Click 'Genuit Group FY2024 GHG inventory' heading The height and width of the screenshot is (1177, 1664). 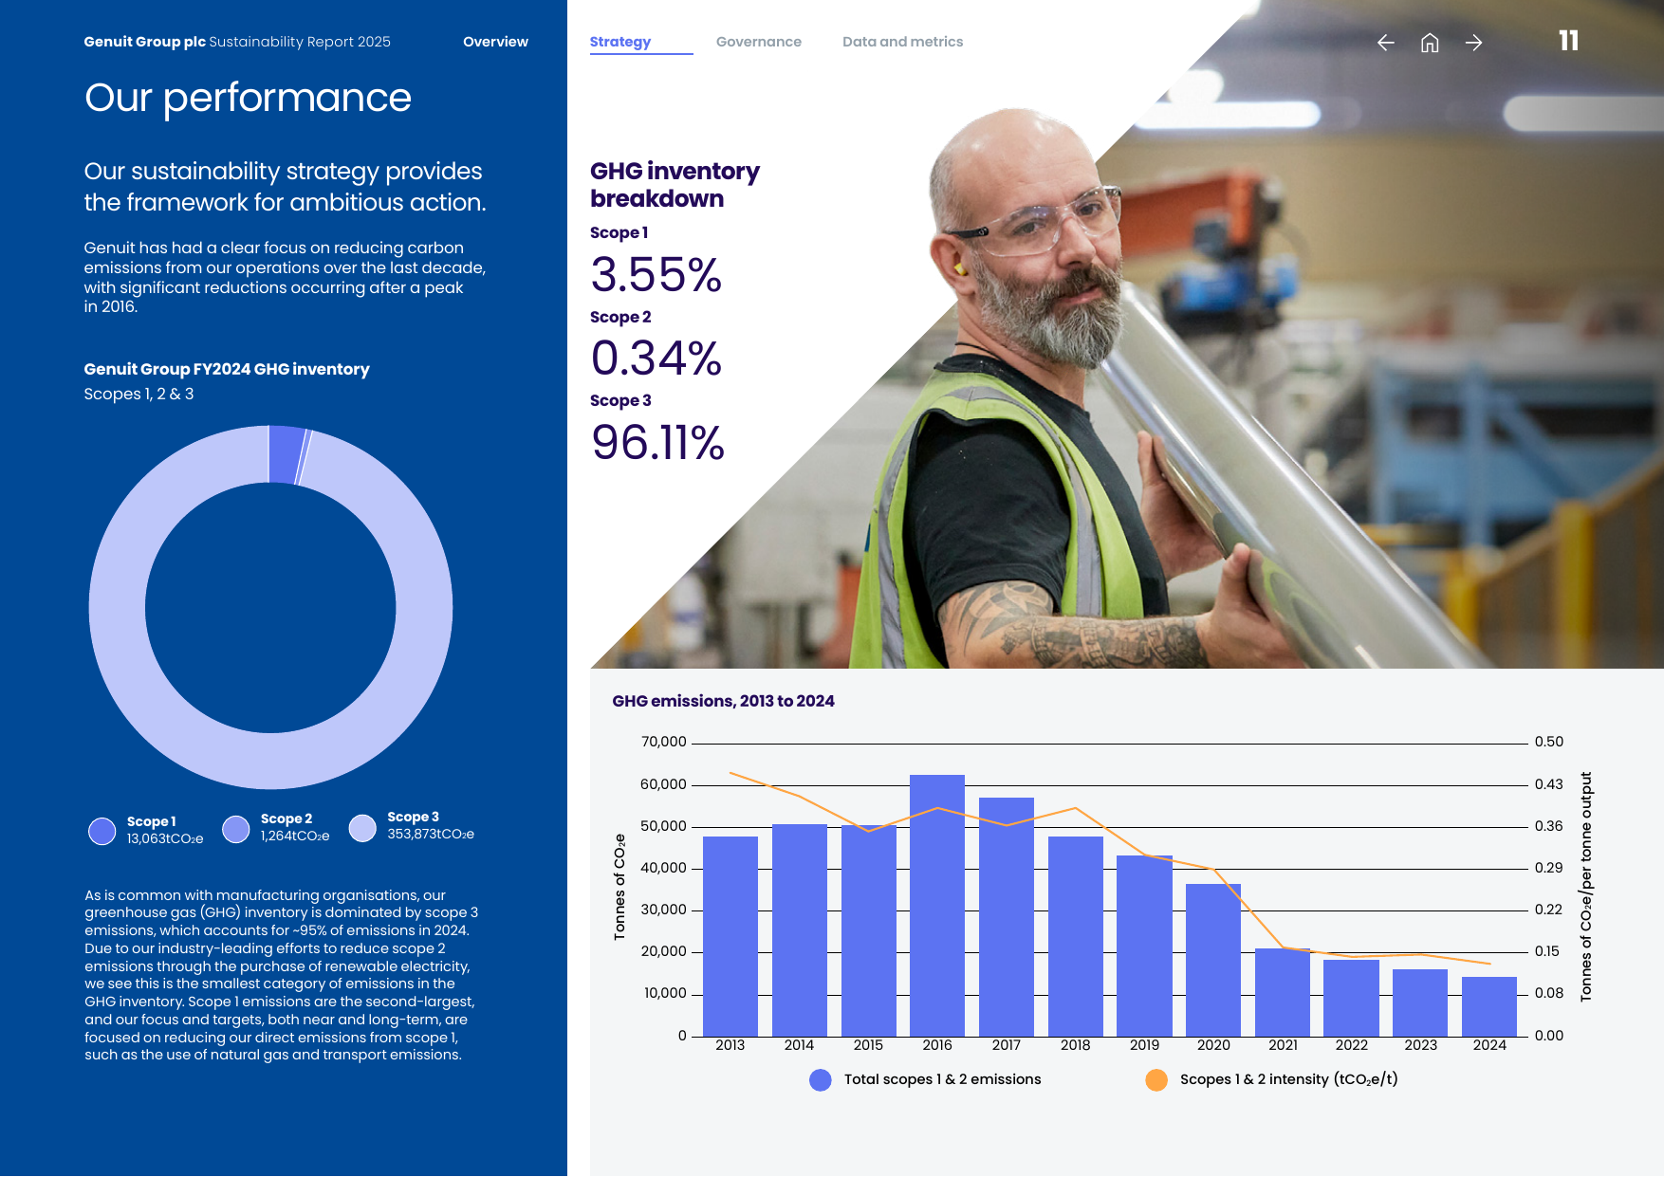227,369
